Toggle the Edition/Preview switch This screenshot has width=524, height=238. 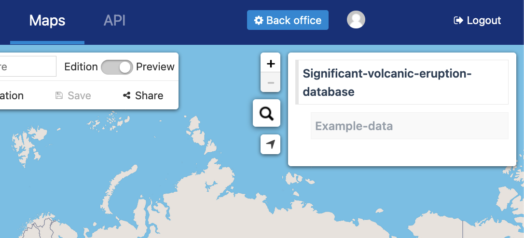(117, 67)
